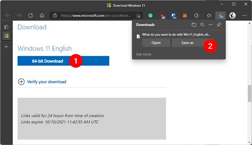Click the page scrollbar thumb
Screen dimensions: 252x145
pos(249,94)
